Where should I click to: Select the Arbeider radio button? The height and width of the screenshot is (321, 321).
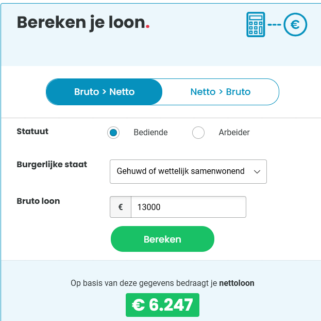click(198, 133)
